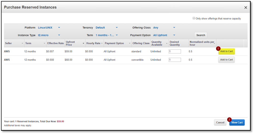Select the $68.00 upfront price cell
The height and width of the screenshot is (134, 254).
coord(68,60)
